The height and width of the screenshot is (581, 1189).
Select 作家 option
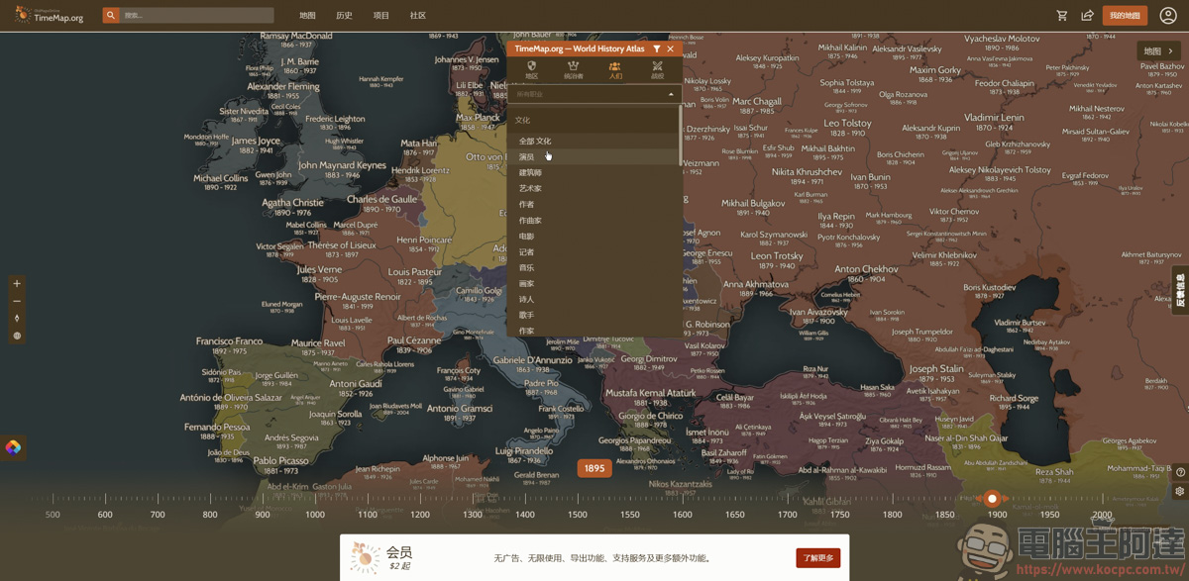click(x=526, y=332)
